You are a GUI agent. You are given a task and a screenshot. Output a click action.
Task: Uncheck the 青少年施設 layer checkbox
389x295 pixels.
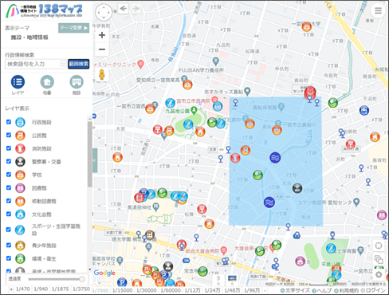9,245
